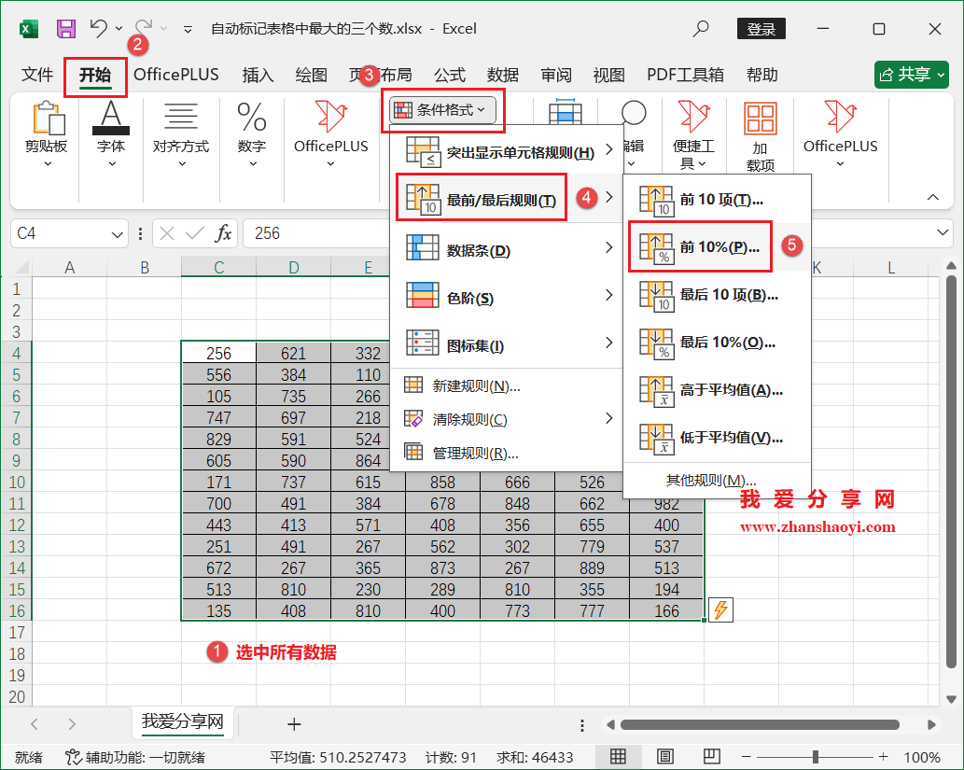This screenshot has width=964, height=770.
Task: Open the OfficePLUS ribbon tab
Action: [175, 75]
